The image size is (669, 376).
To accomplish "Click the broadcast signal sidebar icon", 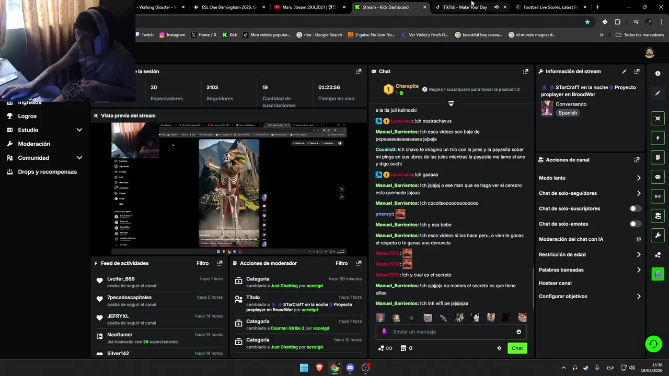I will 658,196.
